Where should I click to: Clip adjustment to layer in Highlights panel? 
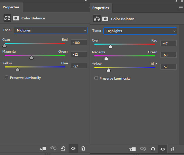tap(132, 149)
